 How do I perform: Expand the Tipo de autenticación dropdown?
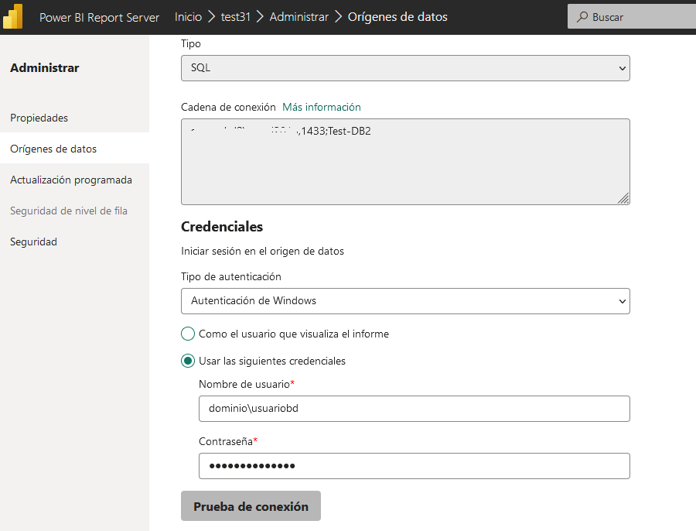coord(405,300)
